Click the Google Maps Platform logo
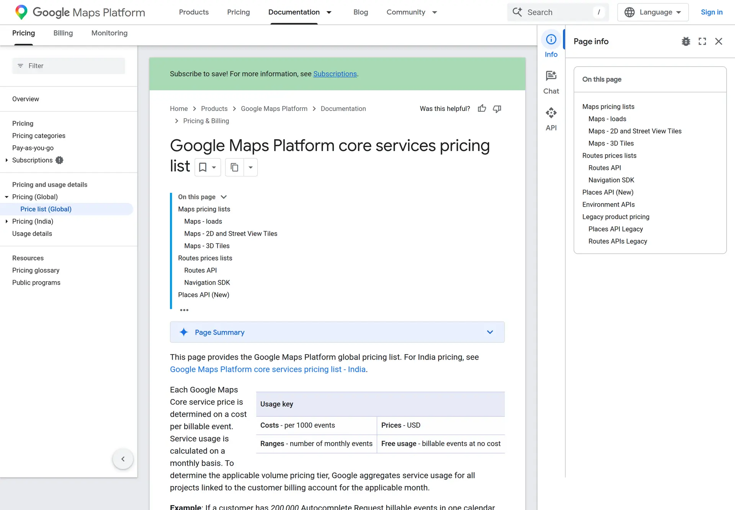The image size is (735, 510). [80, 12]
